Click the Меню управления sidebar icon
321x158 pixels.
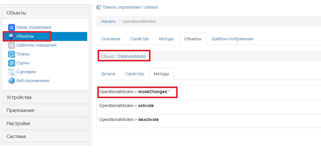[12, 28]
